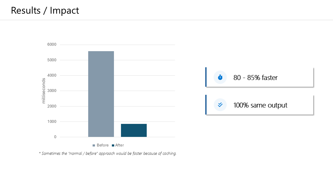Click the 0 axis label
Screen dimensions: 333x187
(x=55, y=137)
